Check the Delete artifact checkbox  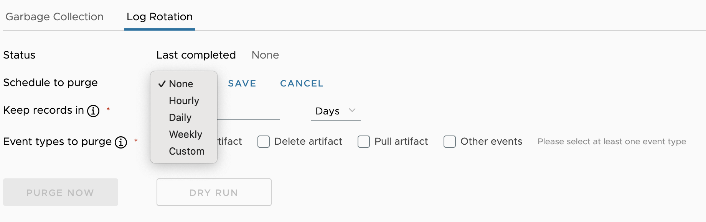point(263,142)
